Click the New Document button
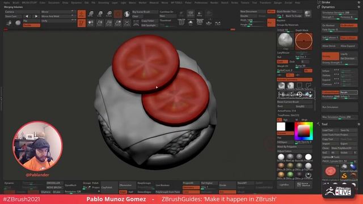 [253, 11]
